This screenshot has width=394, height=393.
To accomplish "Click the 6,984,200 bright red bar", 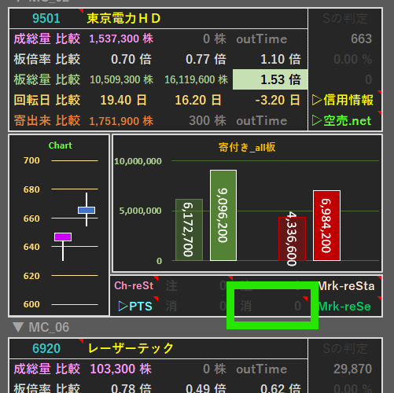I will click(x=326, y=226).
